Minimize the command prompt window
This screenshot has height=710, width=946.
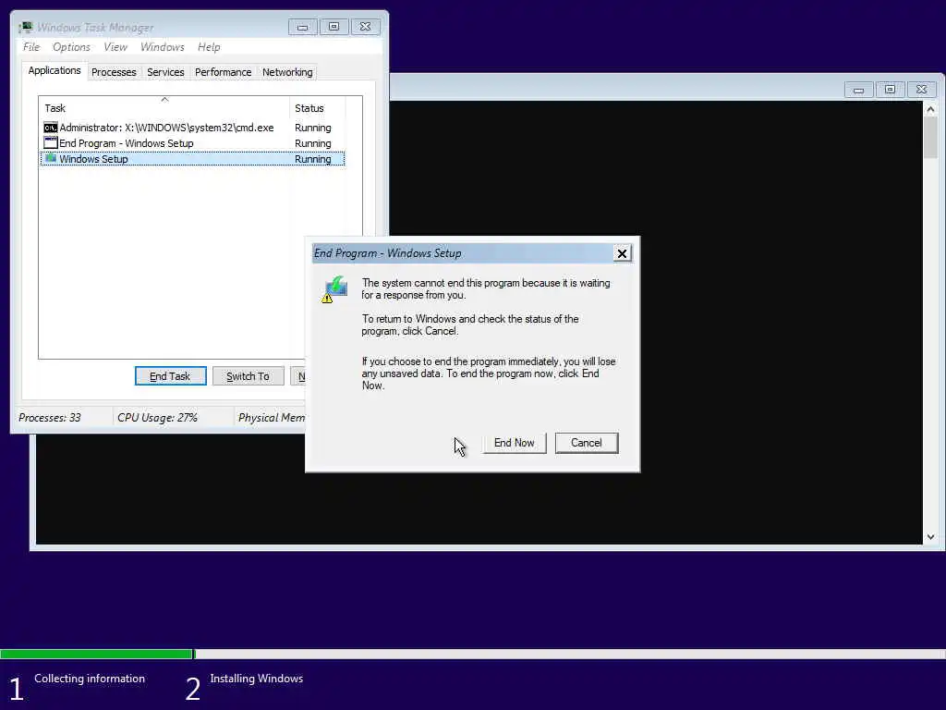click(x=858, y=90)
